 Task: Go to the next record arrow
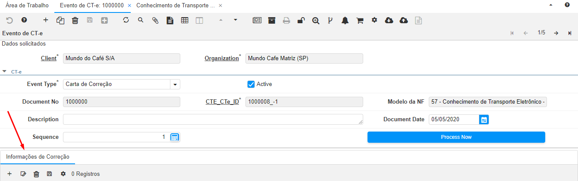click(556, 33)
